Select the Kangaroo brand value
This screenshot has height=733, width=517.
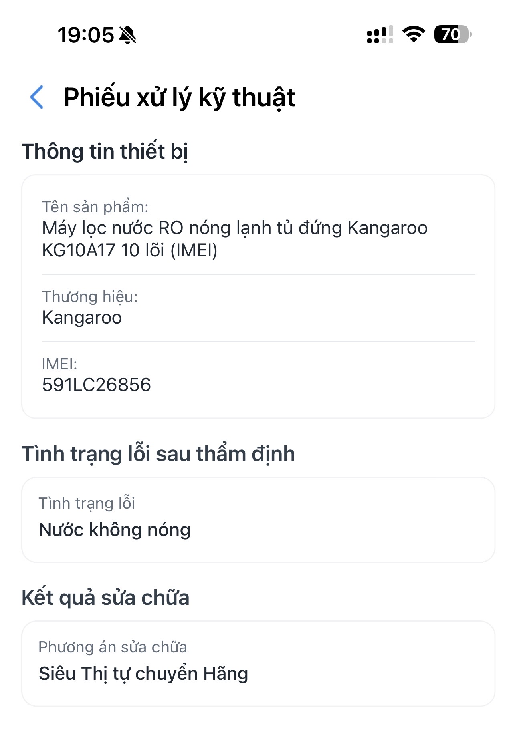tap(82, 318)
